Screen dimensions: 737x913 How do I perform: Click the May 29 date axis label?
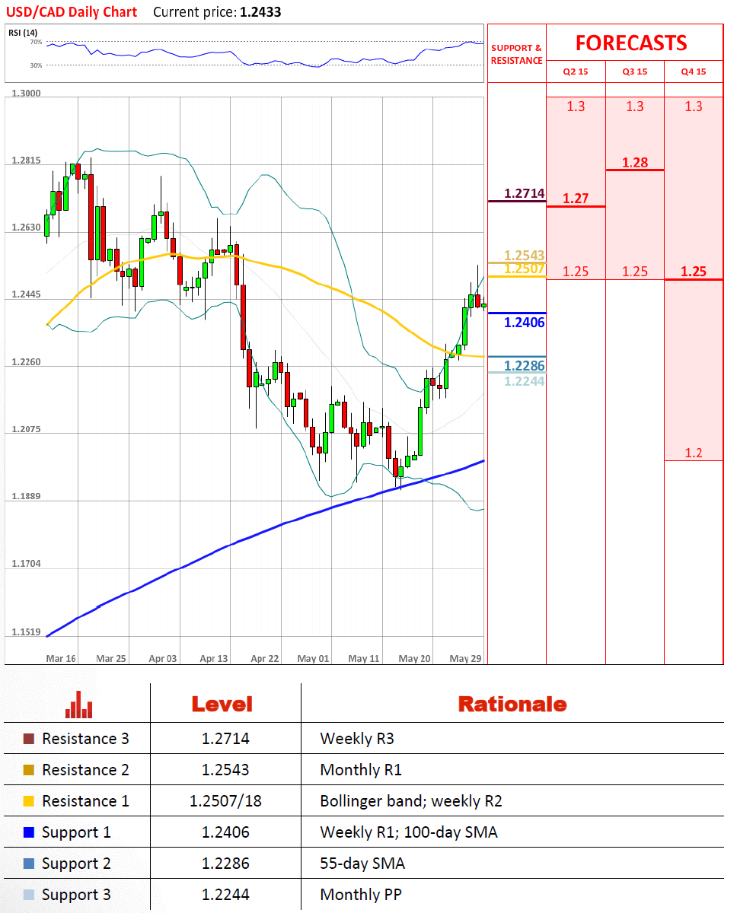(x=464, y=658)
